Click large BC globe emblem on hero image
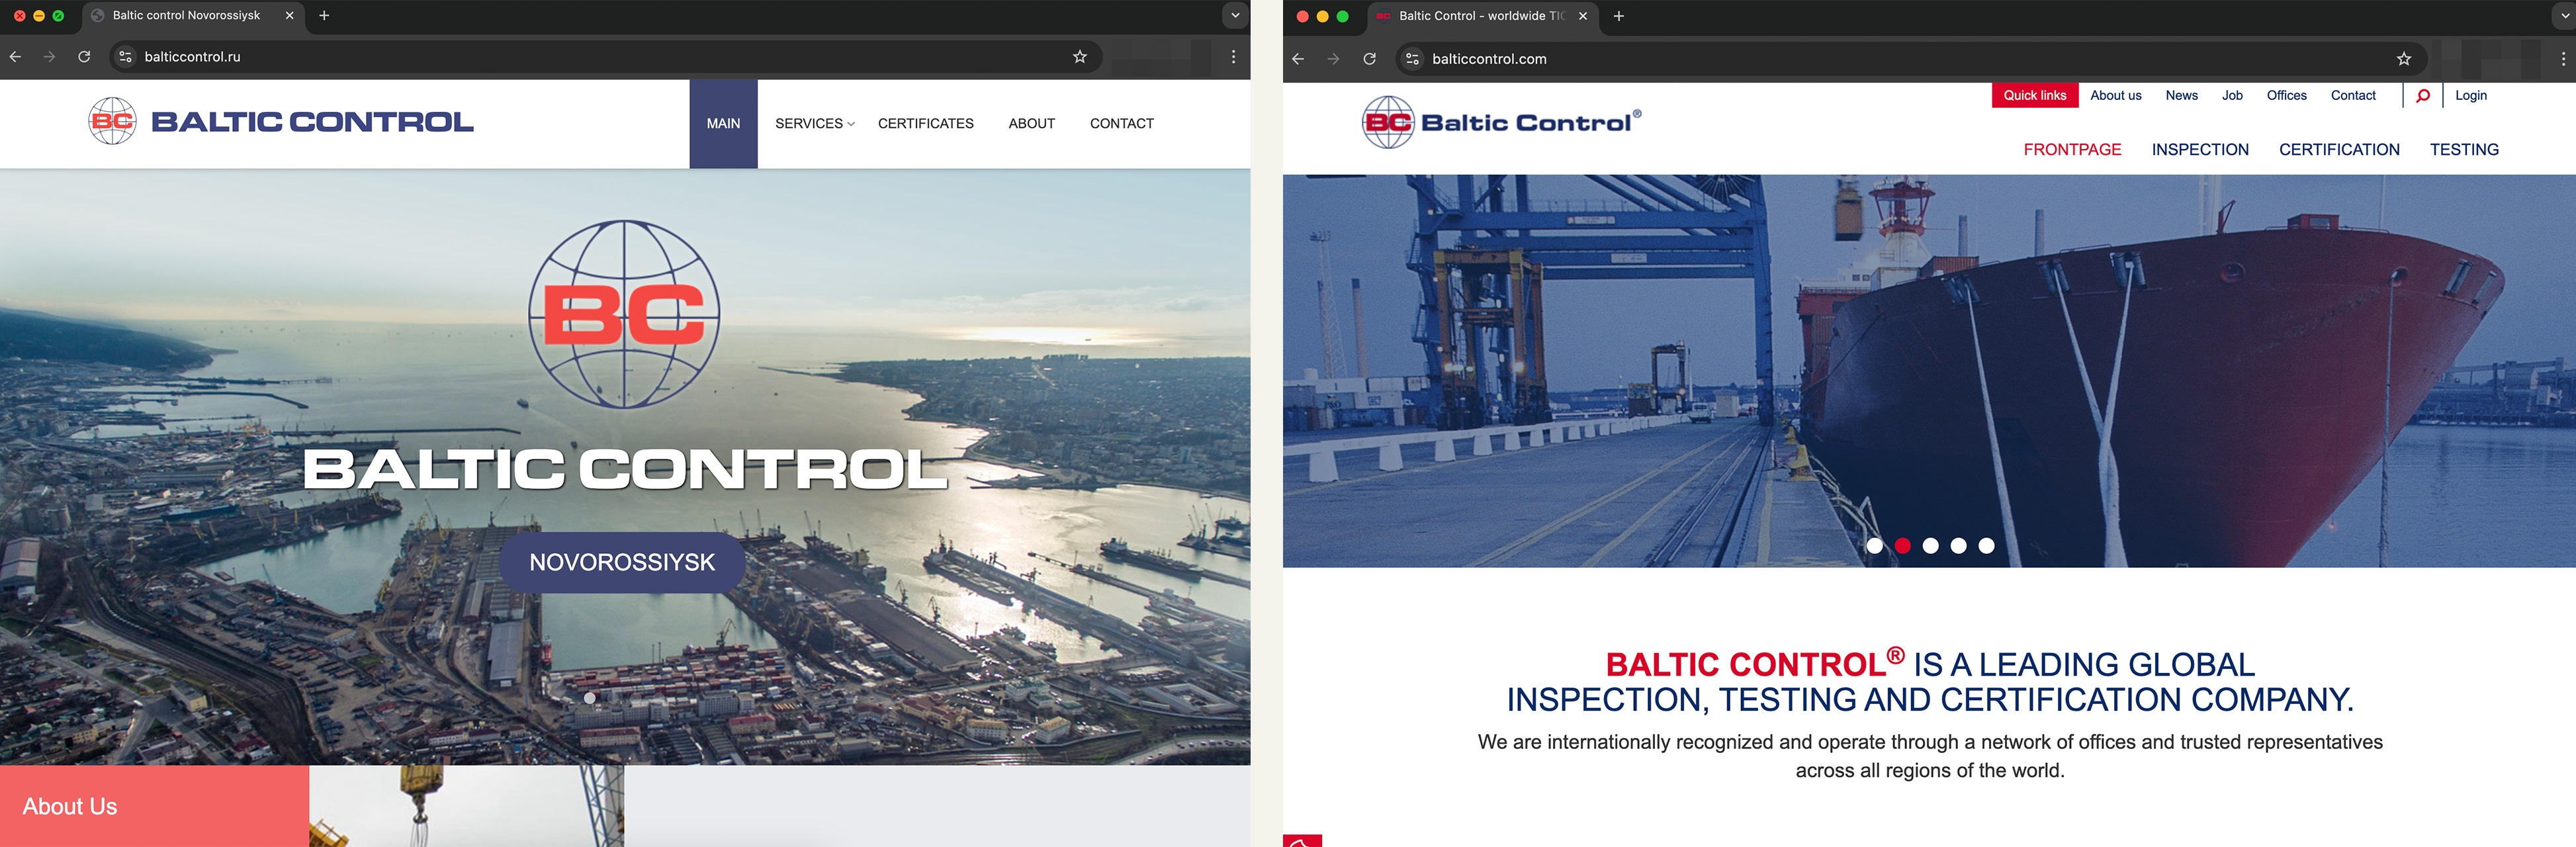The image size is (2576, 847). pos(624,314)
